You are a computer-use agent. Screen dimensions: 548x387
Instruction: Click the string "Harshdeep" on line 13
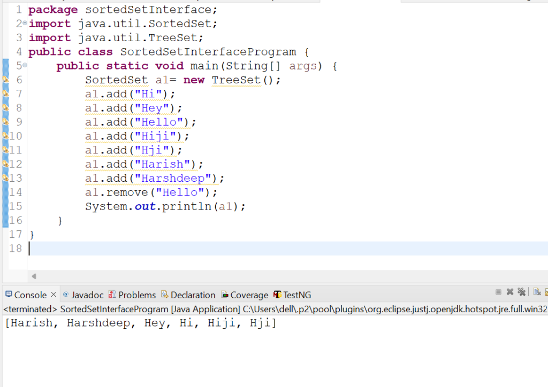pos(173,179)
